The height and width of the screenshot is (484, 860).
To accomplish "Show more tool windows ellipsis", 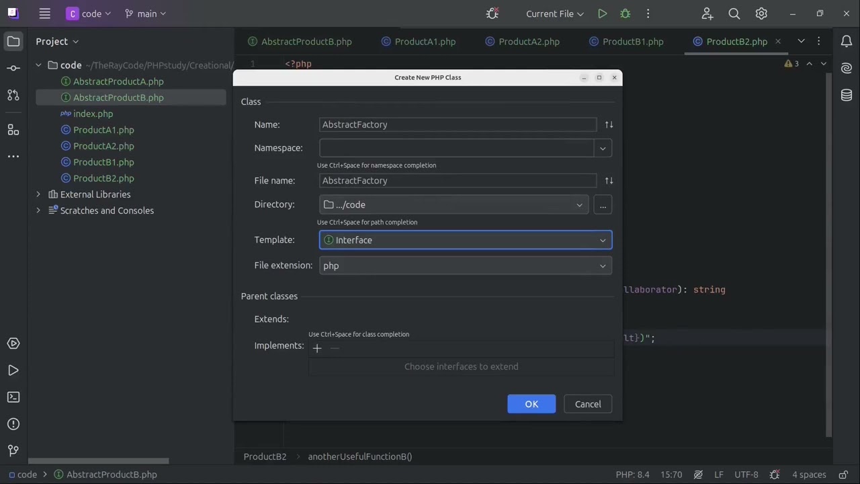I will click(13, 156).
